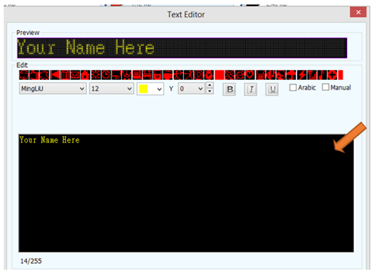
Task: Toggle underline formatting button
Action: click(272, 90)
